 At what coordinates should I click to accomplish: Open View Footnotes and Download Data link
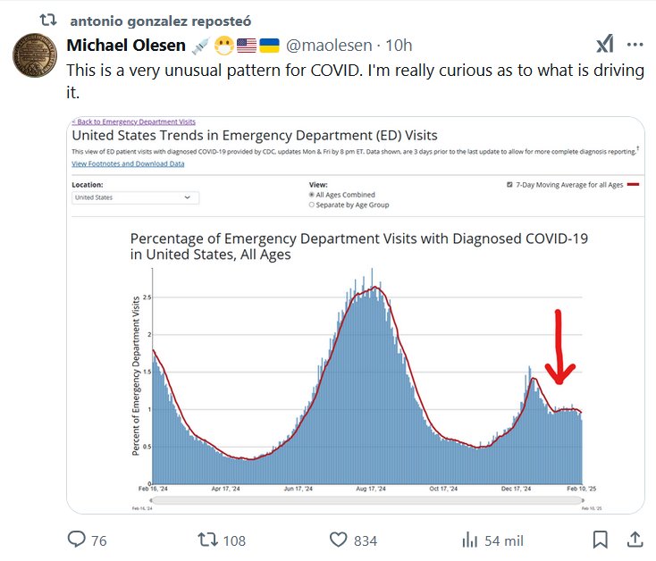pyautogui.click(x=128, y=163)
